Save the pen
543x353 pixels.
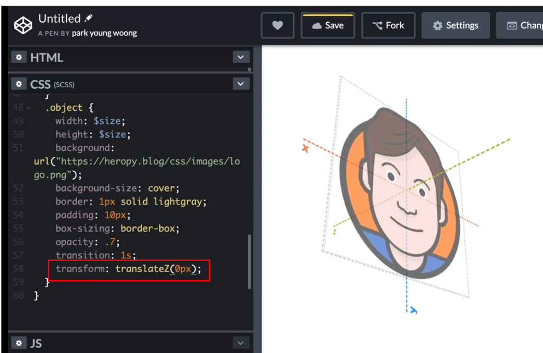[328, 25]
